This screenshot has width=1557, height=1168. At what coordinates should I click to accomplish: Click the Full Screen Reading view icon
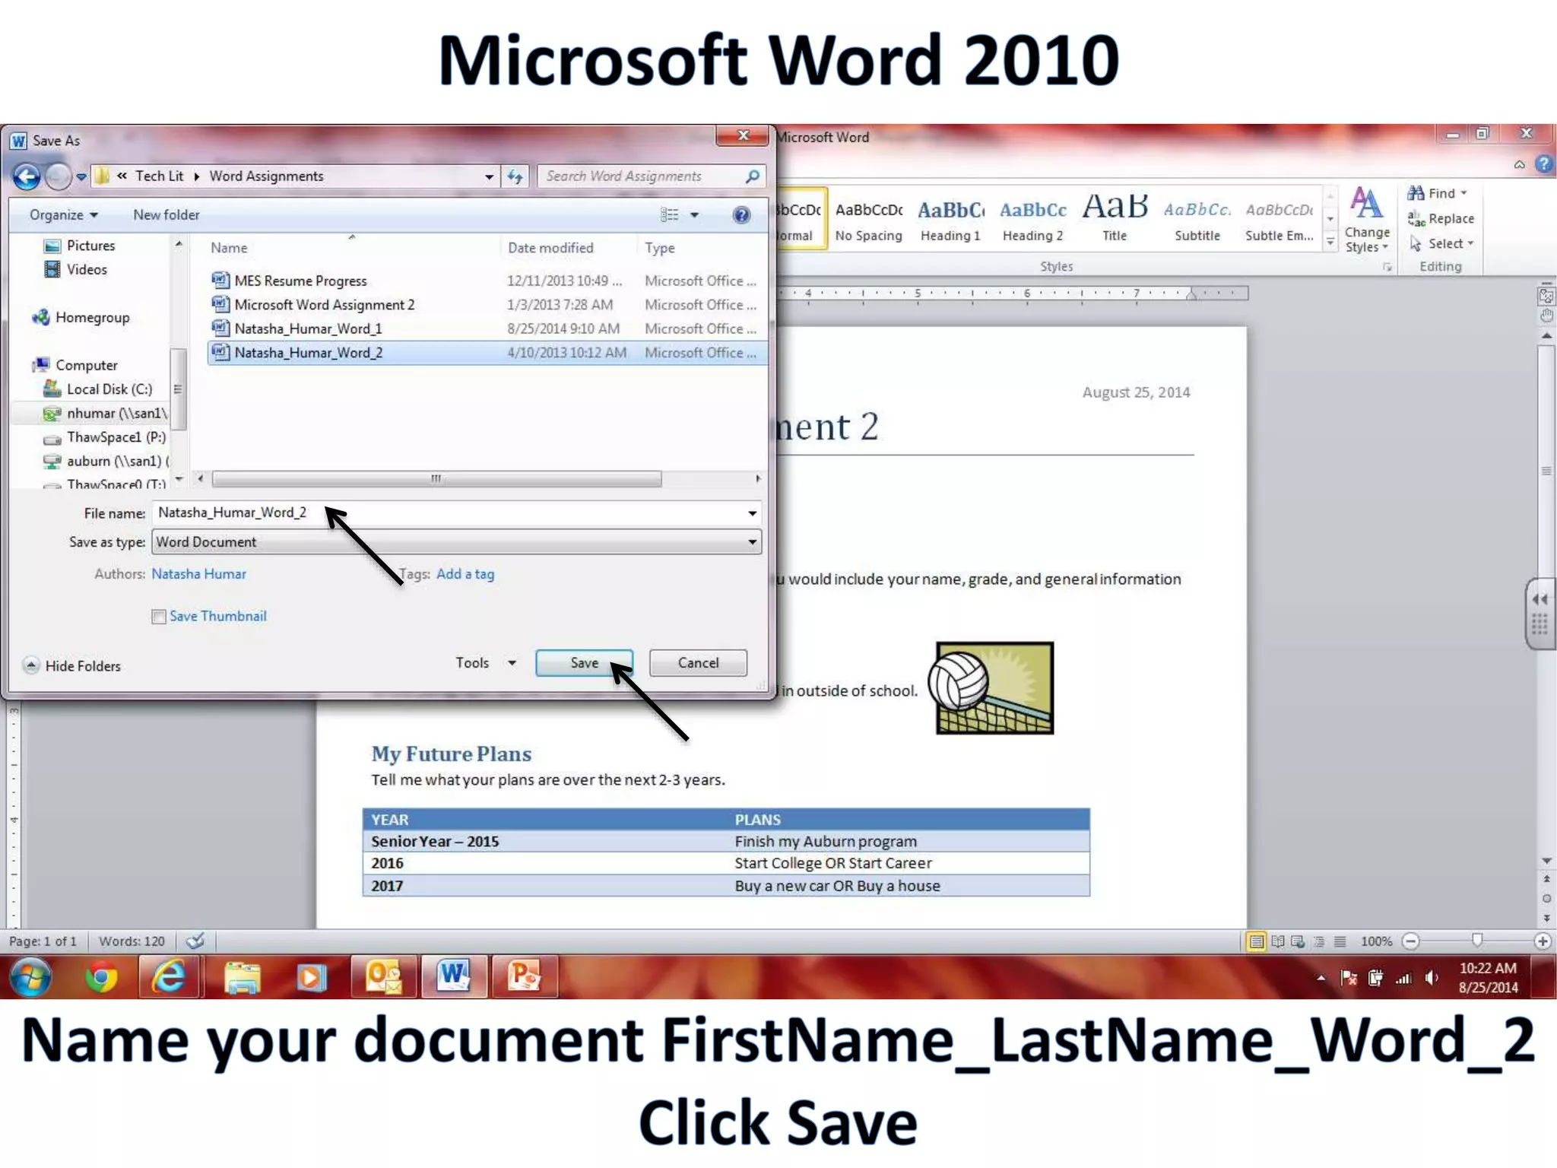(1278, 941)
